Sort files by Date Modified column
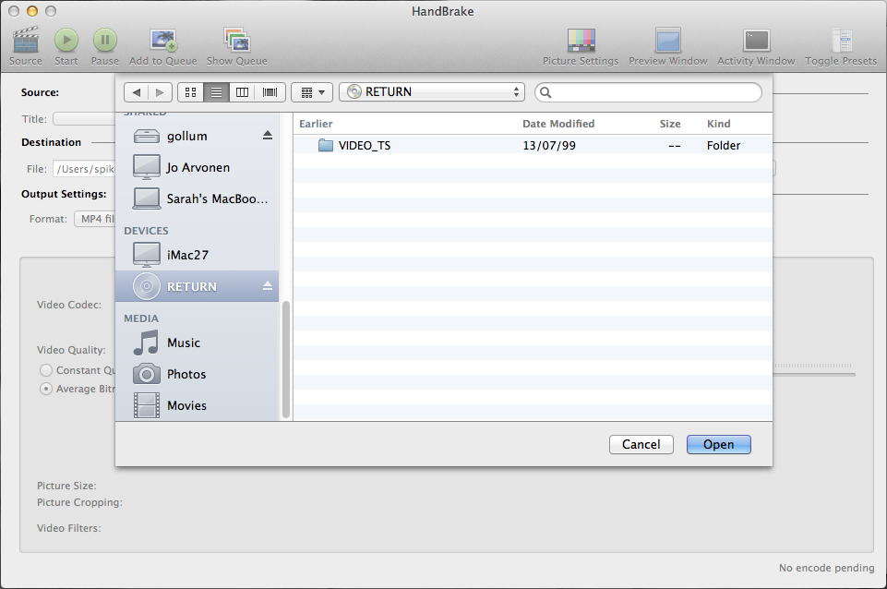Image resolution: width=887 pixels, height=589 pixels. [x=558, y=124]
